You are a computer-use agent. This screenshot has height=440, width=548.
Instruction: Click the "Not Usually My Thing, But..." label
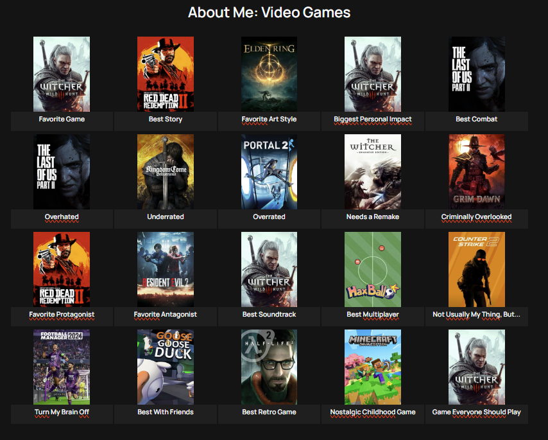(x=476, y=314)
